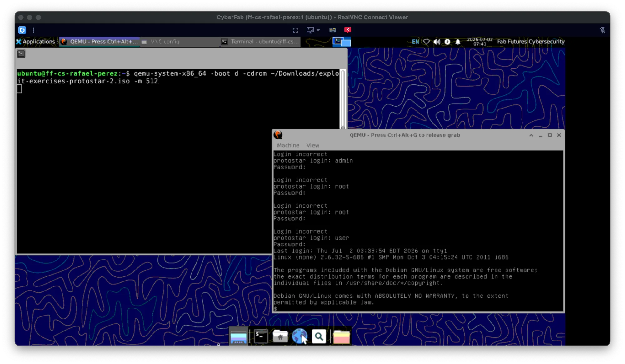The height and width of the screenshot is (364, 625).
Task: Click the volume speaker tray icon
Action: coord(437,42)
